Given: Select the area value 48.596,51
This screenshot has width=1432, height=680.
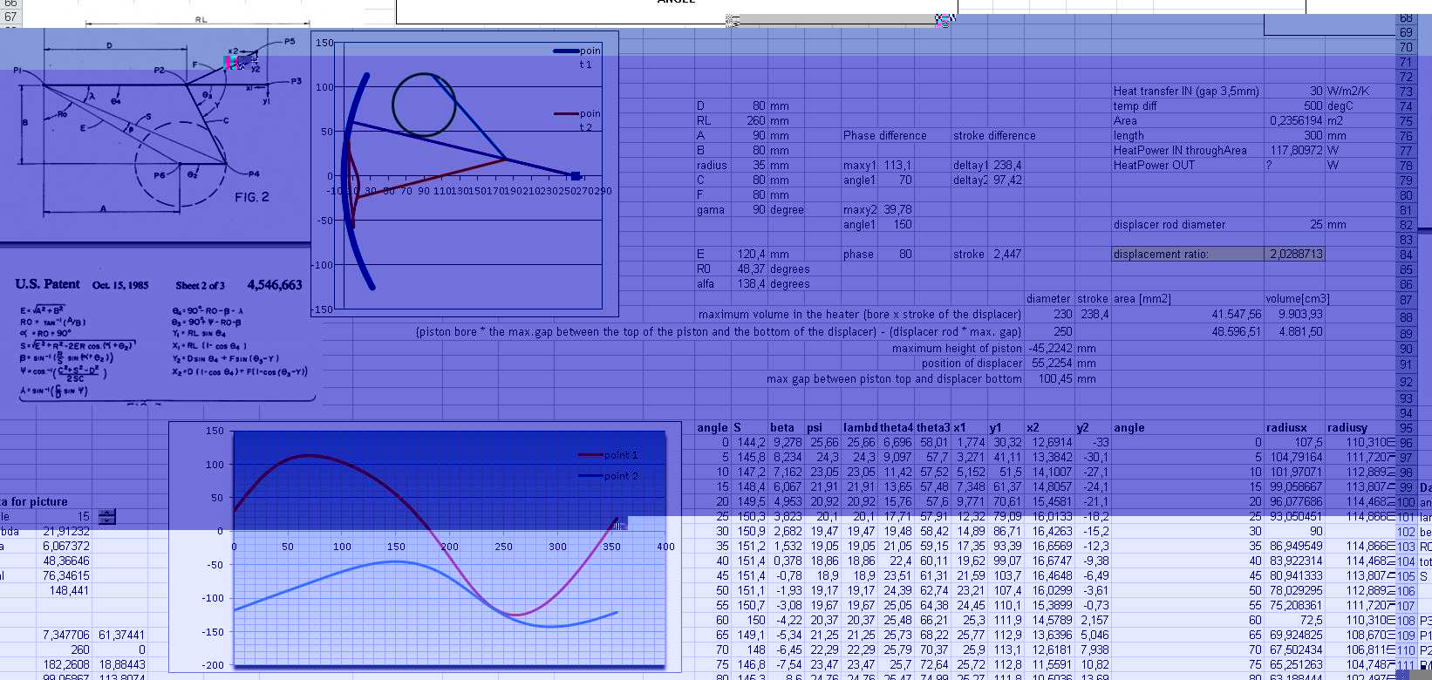Looking at the screenshot, I should pyautogui.click(x=1188, y=332).
